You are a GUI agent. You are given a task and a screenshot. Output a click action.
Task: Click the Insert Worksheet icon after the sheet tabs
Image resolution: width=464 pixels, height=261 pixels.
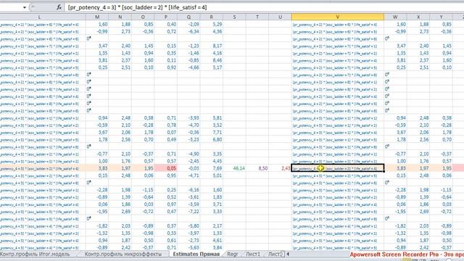pyautogui.click(x=282, y=254)
